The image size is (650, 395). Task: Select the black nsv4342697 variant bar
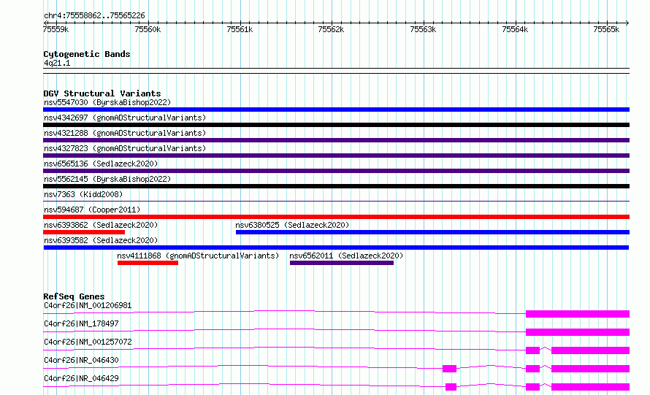[336, 125]
